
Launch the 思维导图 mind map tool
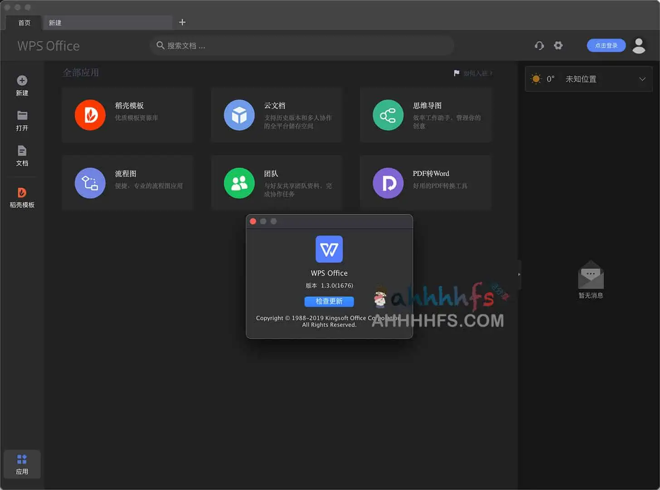(425, 115)
